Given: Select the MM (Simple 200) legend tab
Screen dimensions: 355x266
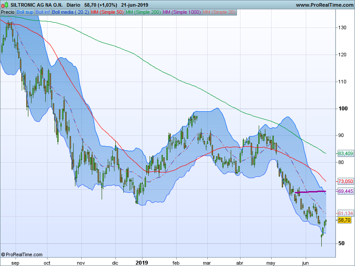Looking at the screenshot, I should (143, 12).
